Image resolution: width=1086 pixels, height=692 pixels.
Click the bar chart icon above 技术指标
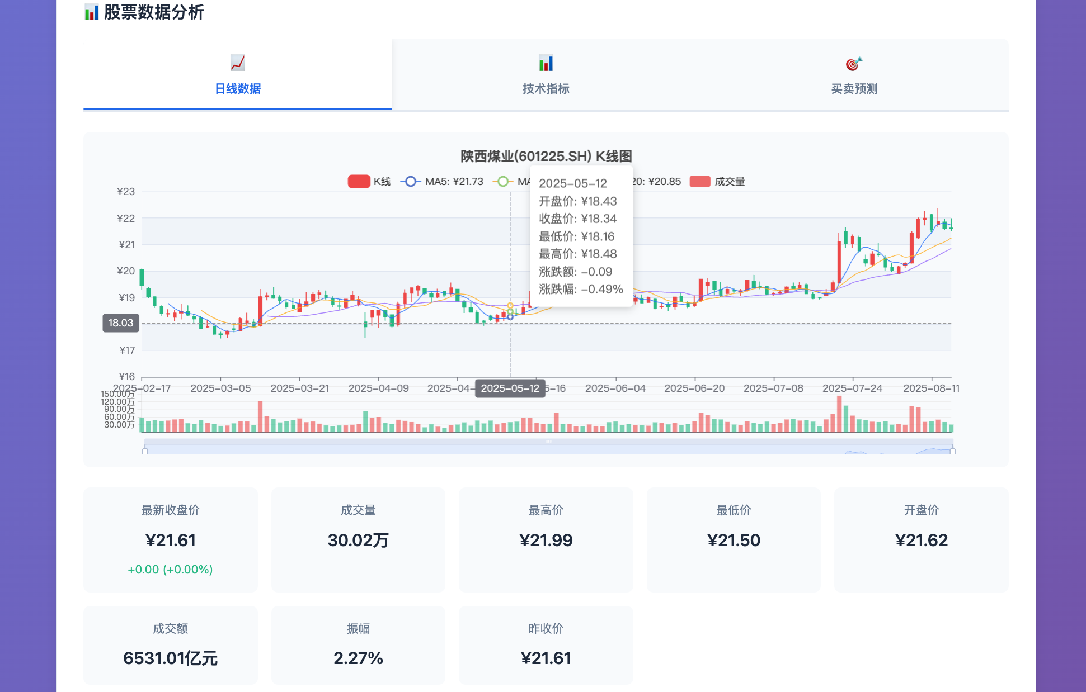[546, 63]
